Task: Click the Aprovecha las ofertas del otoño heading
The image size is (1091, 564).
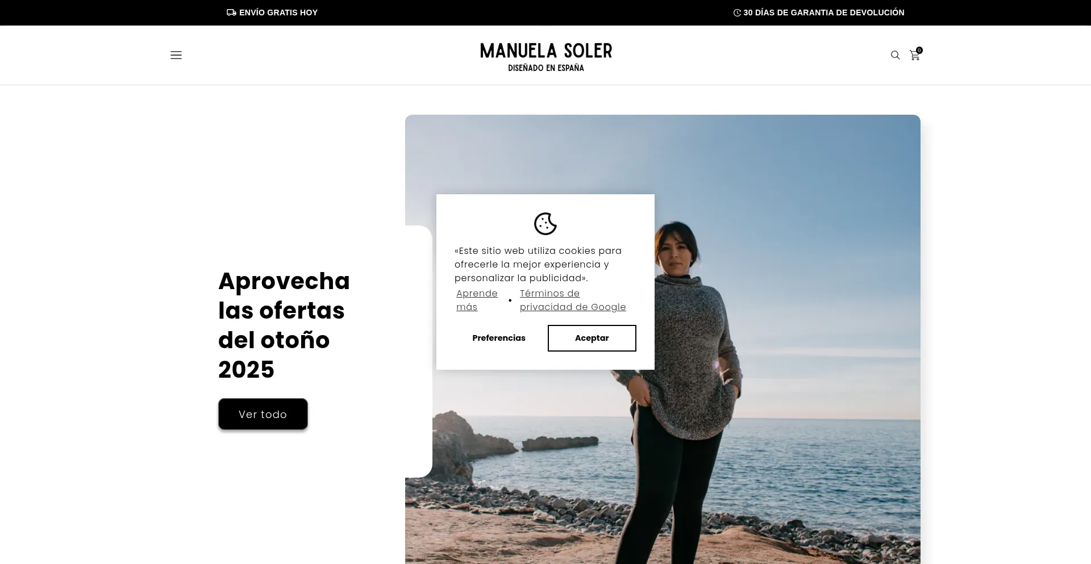Action: (x=284, y=325)
